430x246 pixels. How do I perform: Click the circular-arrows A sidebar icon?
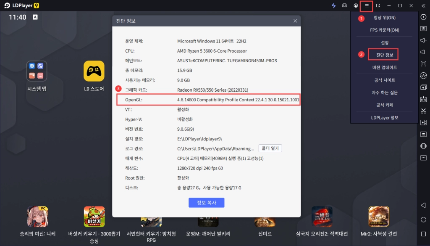pyautogui.click(x=423, y=76)
